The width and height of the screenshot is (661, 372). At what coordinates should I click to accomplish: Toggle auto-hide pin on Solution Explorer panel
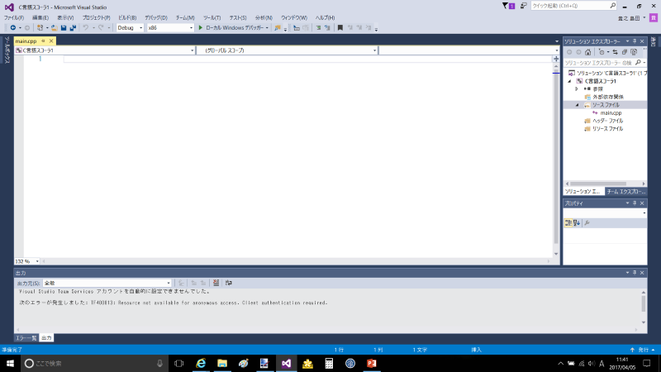point(635,41)
